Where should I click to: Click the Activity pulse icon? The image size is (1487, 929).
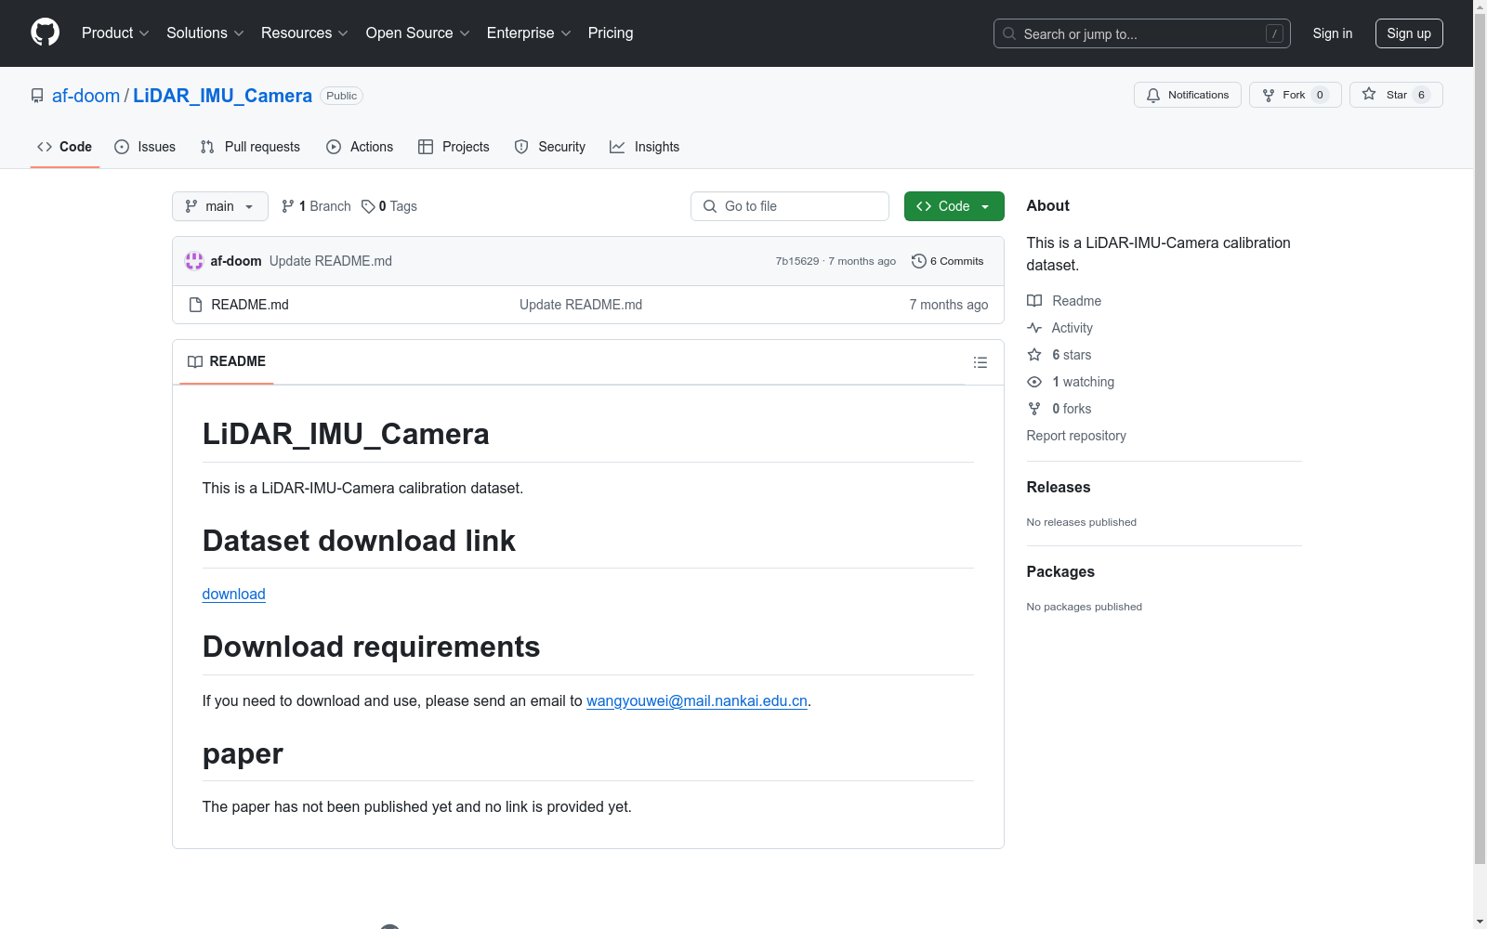pyautogui.click(x=1034, y=328)
